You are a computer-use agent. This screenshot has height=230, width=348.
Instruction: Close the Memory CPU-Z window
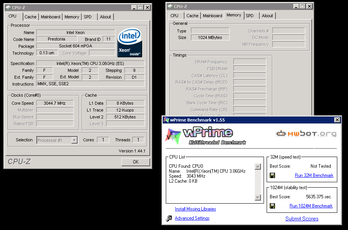pyautogui.click(x=309, y=6)
